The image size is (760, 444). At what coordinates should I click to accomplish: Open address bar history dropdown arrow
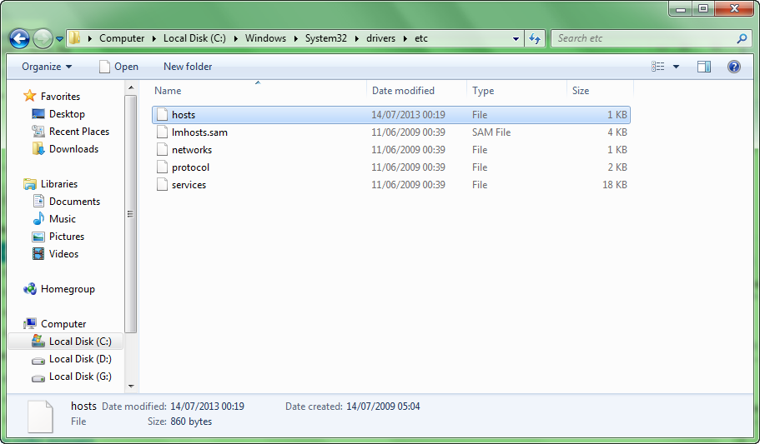pyautogui.click(x=517, y=38)
